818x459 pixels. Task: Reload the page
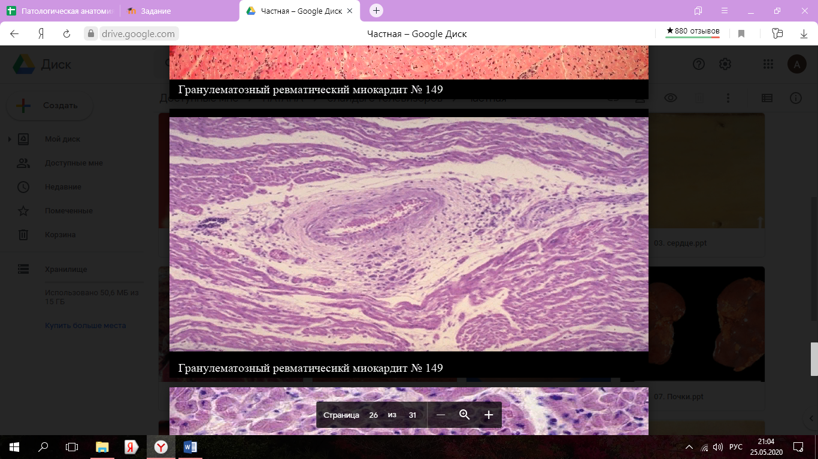click(66, 34)
